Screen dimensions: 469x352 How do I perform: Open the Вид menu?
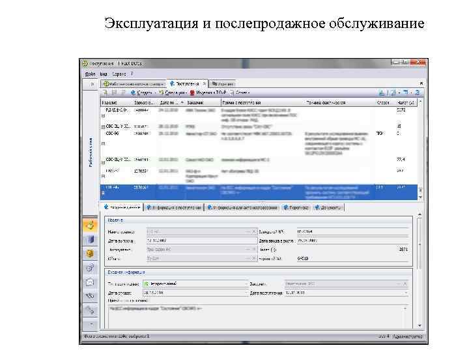coord(104,74)
